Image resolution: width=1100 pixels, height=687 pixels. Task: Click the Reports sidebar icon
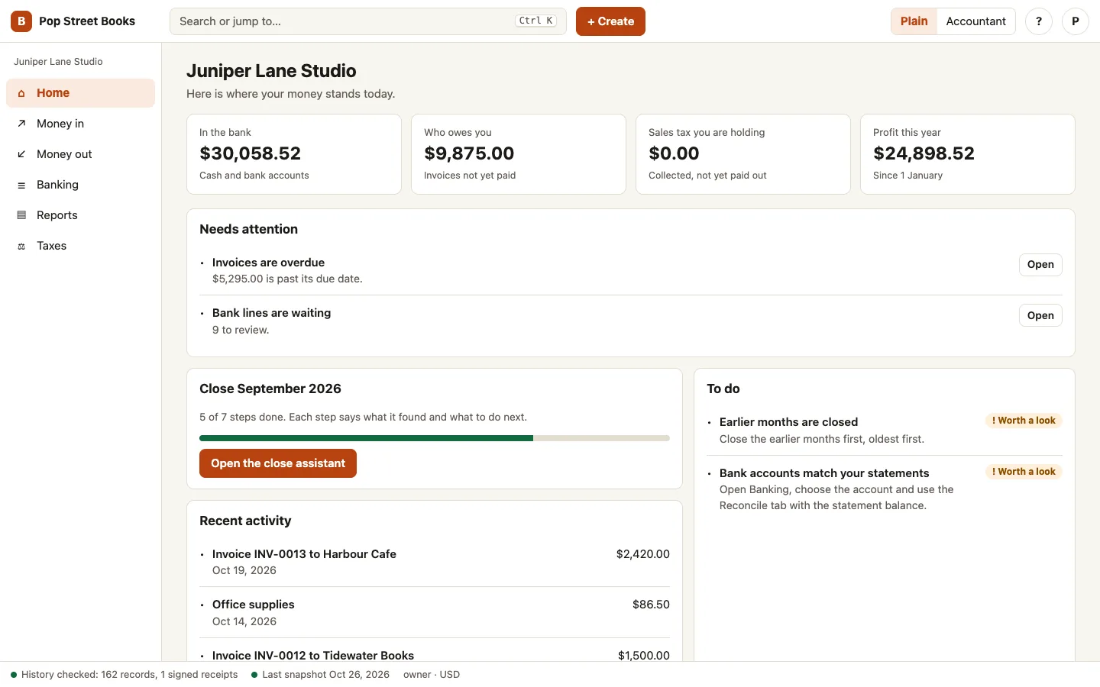[x=21, y=215]
